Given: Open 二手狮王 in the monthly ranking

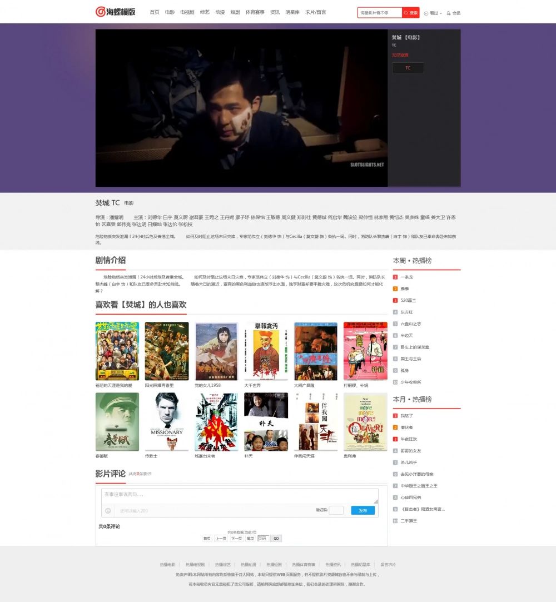Looking at the screenshot, I should (x=409, y=521).
